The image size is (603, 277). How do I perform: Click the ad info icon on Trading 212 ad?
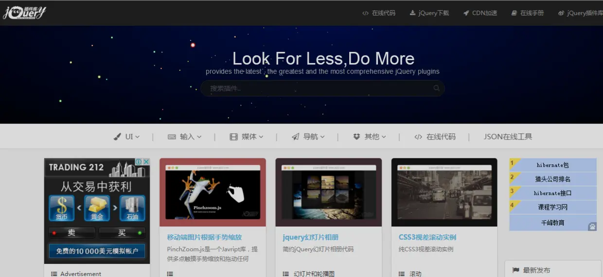pos(138,162)
